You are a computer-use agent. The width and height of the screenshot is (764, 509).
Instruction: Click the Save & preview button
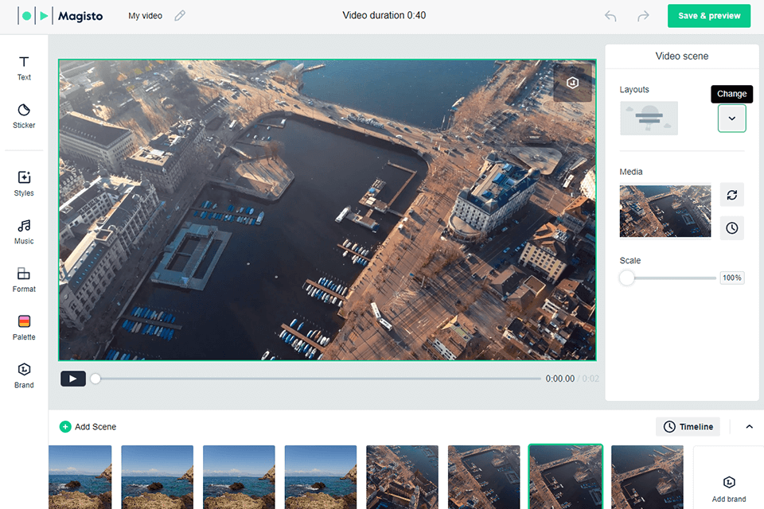click(708, 16)
